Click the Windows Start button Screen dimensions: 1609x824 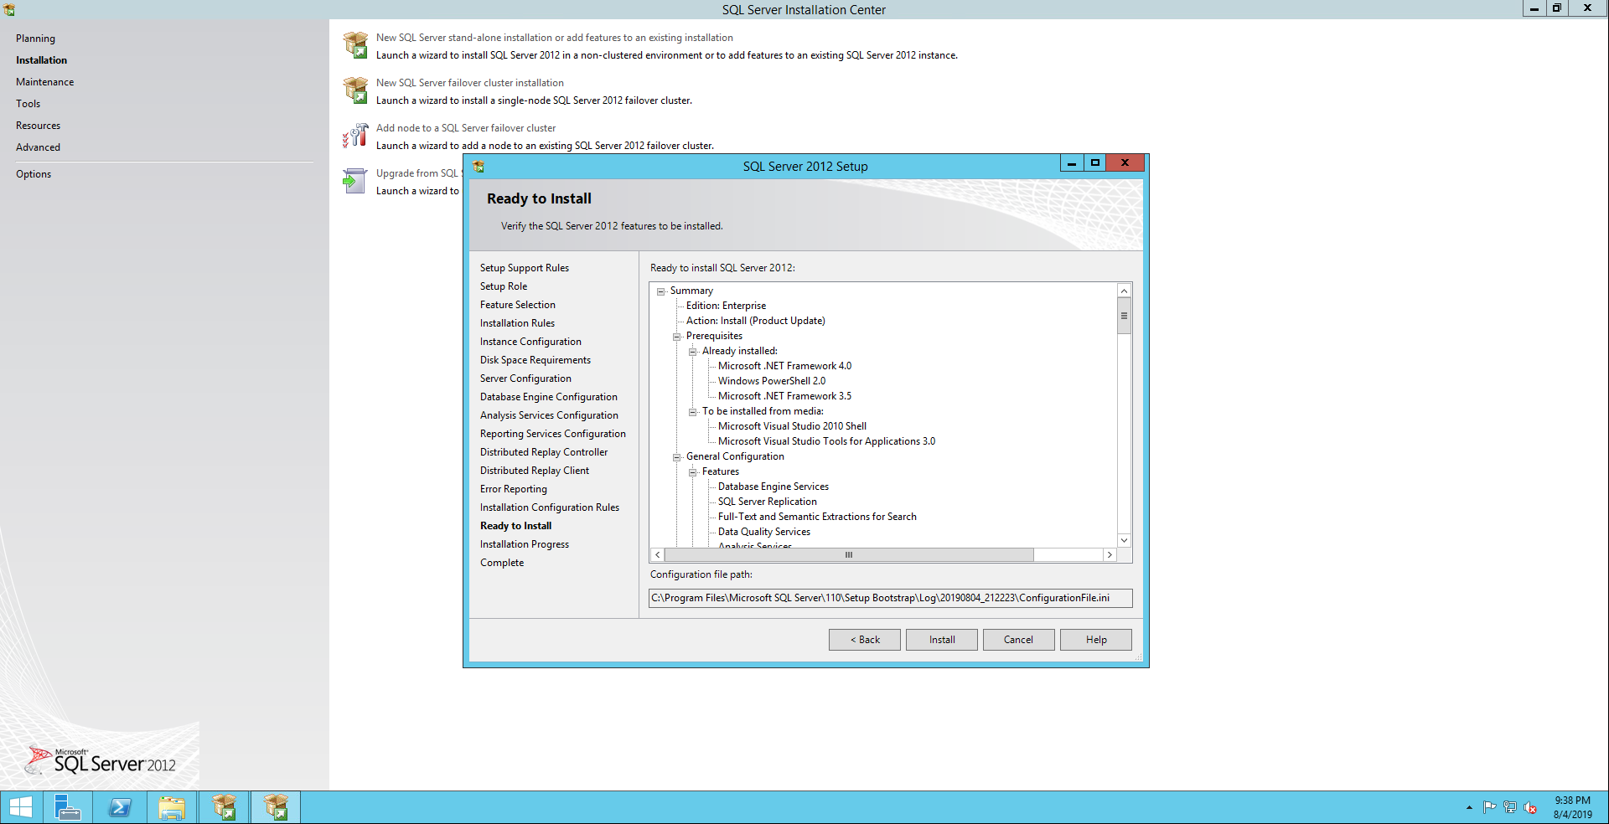tap(21, 807)
